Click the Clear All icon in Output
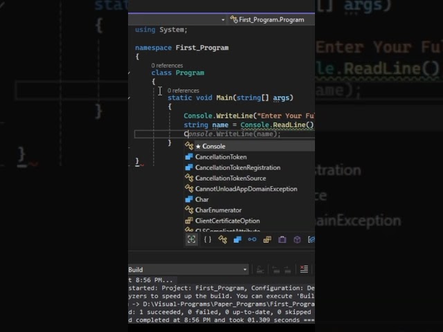Viewport: 443px width, 332px height. tap(304, 269)
